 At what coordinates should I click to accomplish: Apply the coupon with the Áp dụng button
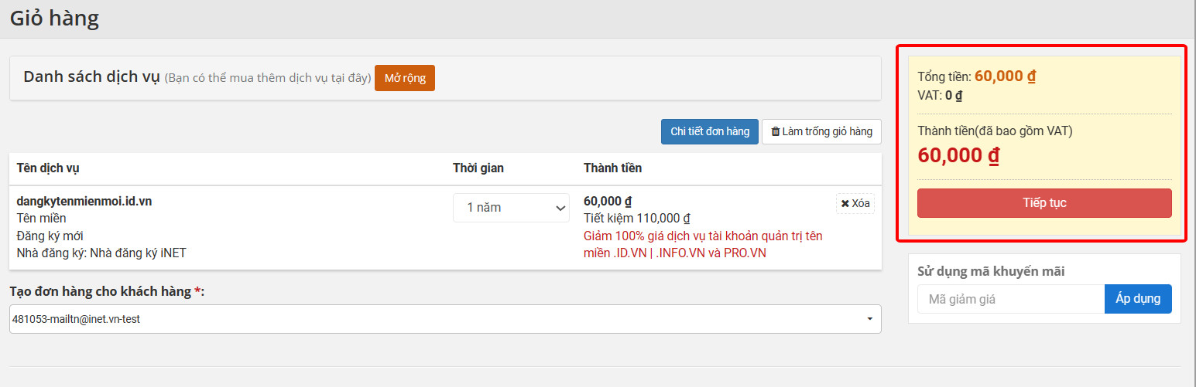coord(1138,299)
